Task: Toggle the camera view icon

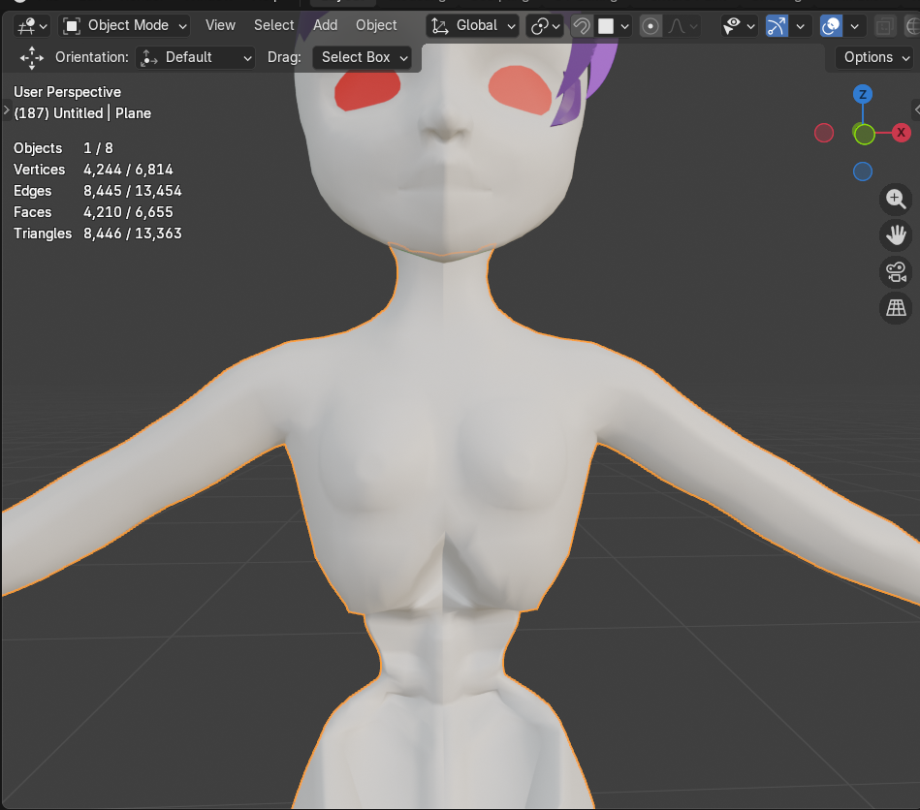Action: (x=896, y=271)
